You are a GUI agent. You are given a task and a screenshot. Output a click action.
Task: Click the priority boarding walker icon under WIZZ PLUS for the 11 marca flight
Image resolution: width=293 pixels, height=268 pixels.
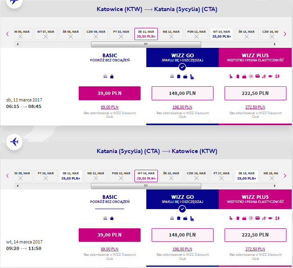(264, 77)
